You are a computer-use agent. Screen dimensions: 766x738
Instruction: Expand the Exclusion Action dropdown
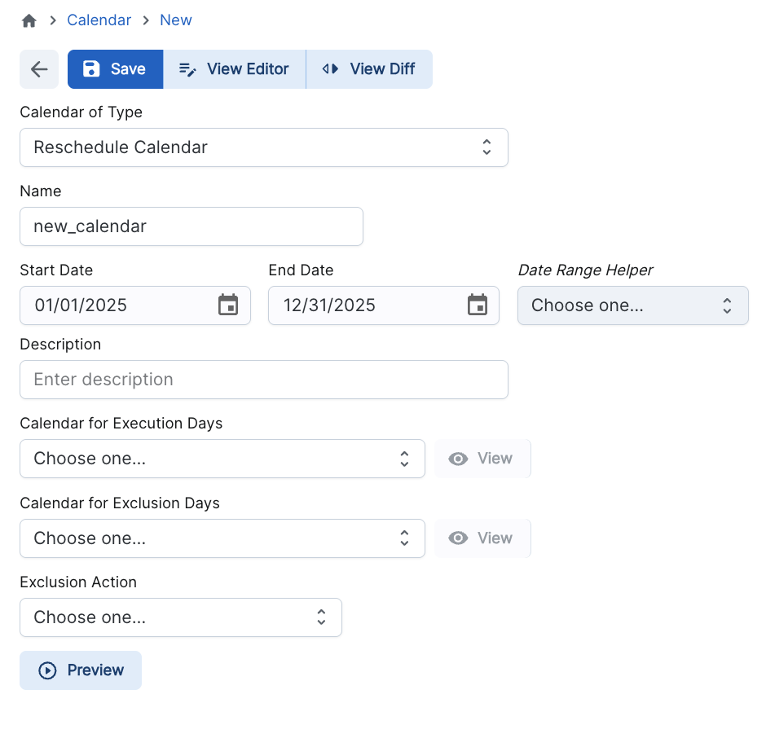(x=180, y=617)
